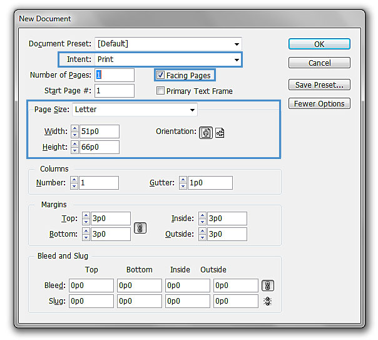Open the Document Preset dropdown

[168, 44]
